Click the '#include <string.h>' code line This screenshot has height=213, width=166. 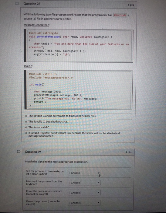coord(43,33)
